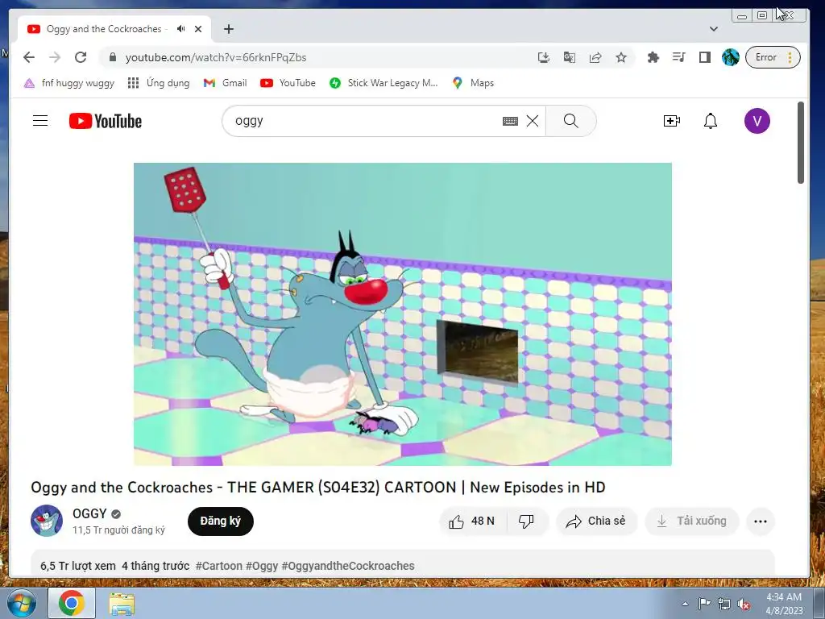
Task: Open the OGGY channel avatar
Action: tap(46, 521)
